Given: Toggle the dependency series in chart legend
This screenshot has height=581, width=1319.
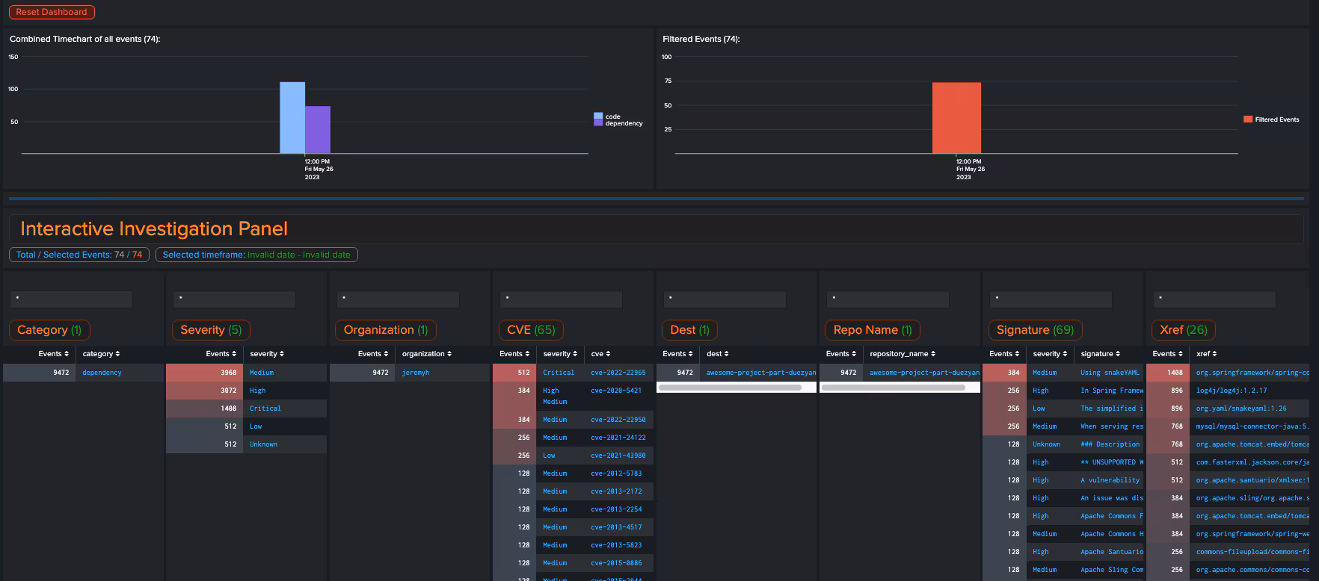Looking at the screenshot, I should [x=623, y=123].
